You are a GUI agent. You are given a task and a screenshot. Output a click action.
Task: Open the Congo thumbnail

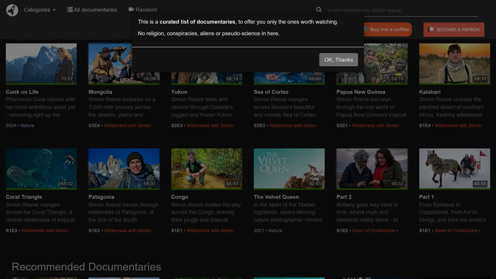pyautogui.click(x=207, y=169)
